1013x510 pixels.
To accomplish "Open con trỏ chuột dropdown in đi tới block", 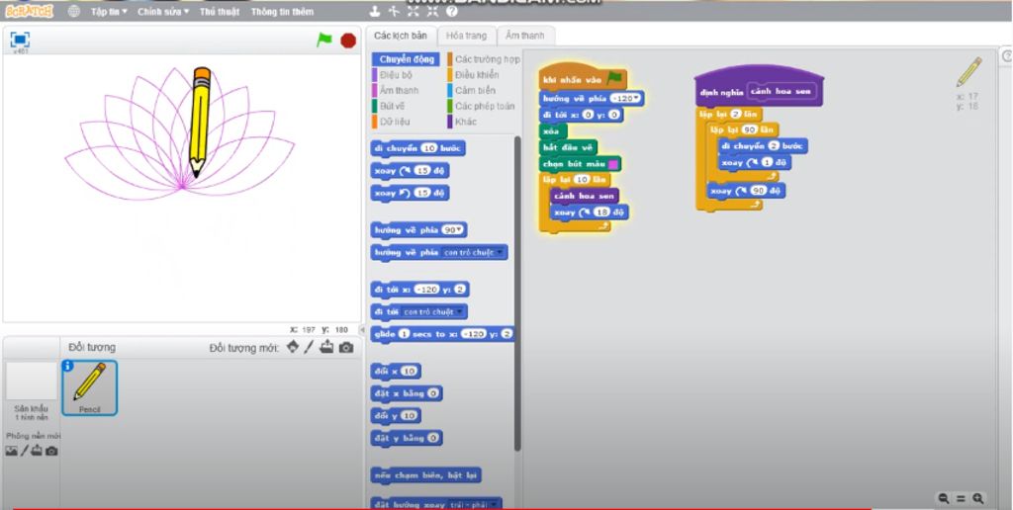I will (459, 311).
